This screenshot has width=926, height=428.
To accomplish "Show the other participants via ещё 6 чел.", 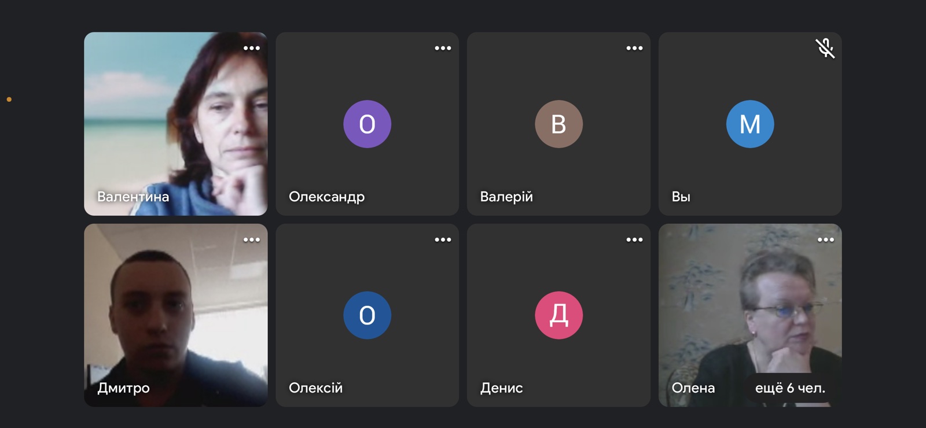I will [x=790, y=388].
